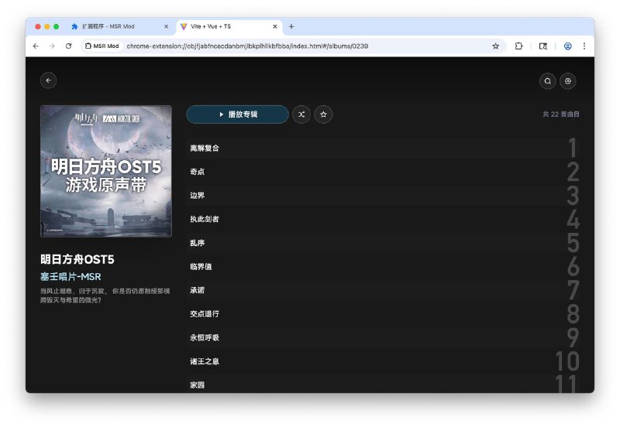Open the Chrome extensions puzzle icon
This screenshot has height=427, width=620.
518,46
